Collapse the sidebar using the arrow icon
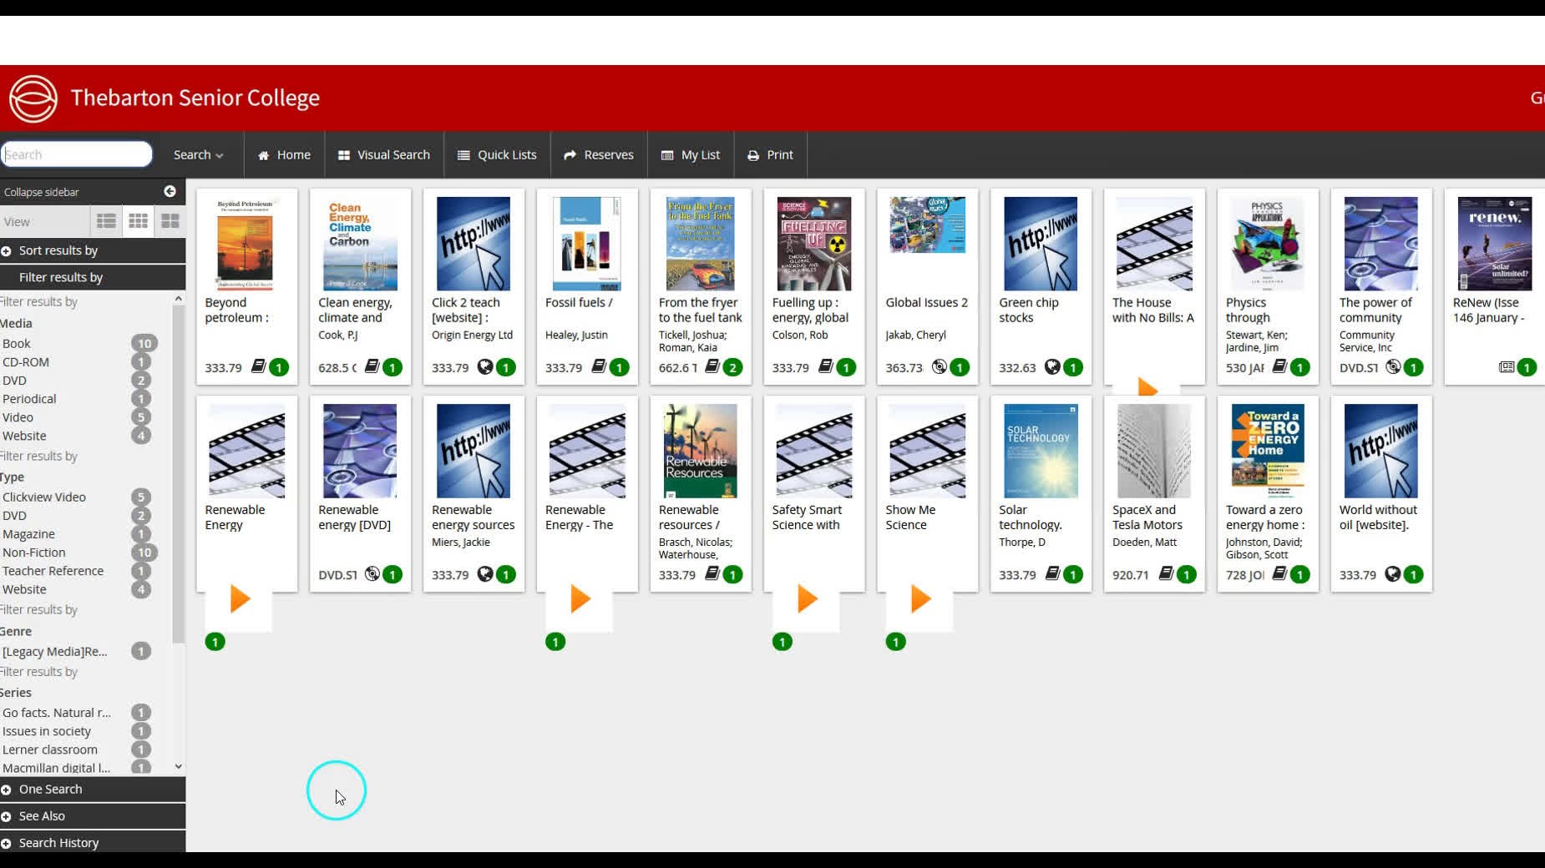The width and height of the screenshot is (1545, 868). 169,191
